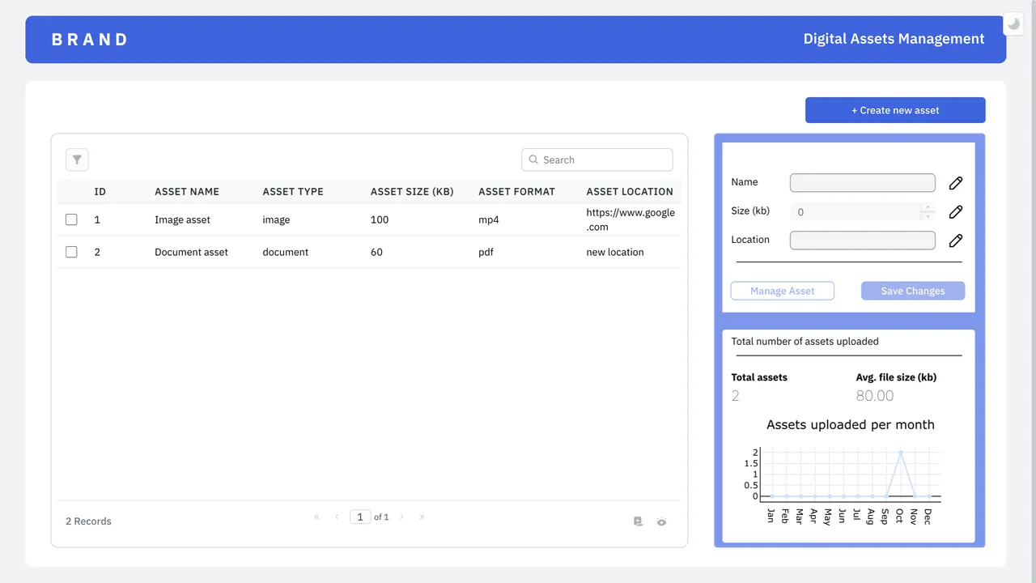1036x583 pixels.
Task: Toggle dark mode moon icon
Action: (x=1014, y=23)
